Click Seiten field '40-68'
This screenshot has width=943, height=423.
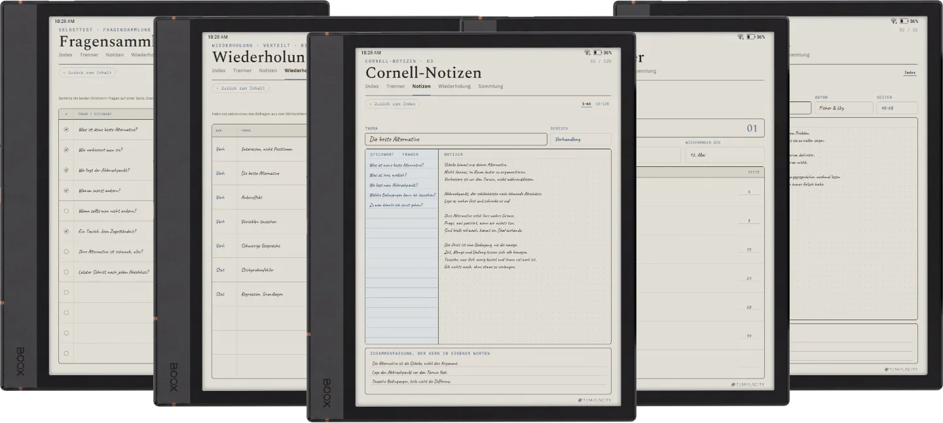(x=897, y=108)
